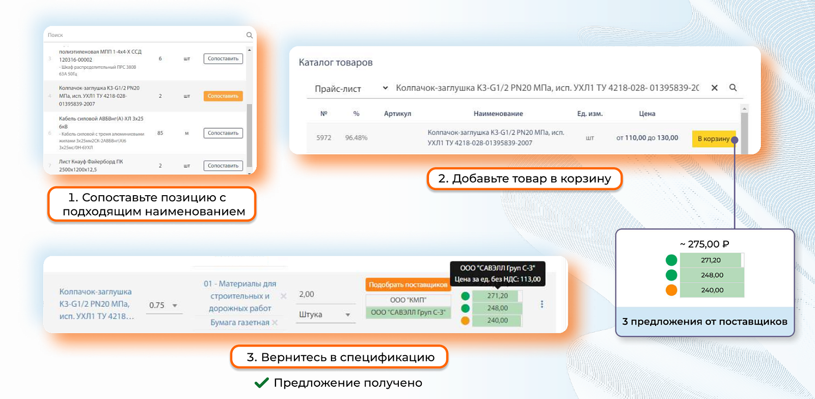Click orange dot beside 240,00 in popup

pyautogui.click(x=671, y=290)
